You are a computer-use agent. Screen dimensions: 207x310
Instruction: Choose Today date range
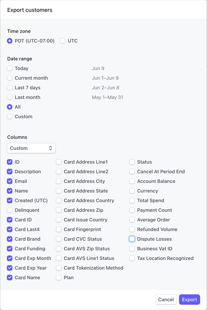[x=10, y=69]
